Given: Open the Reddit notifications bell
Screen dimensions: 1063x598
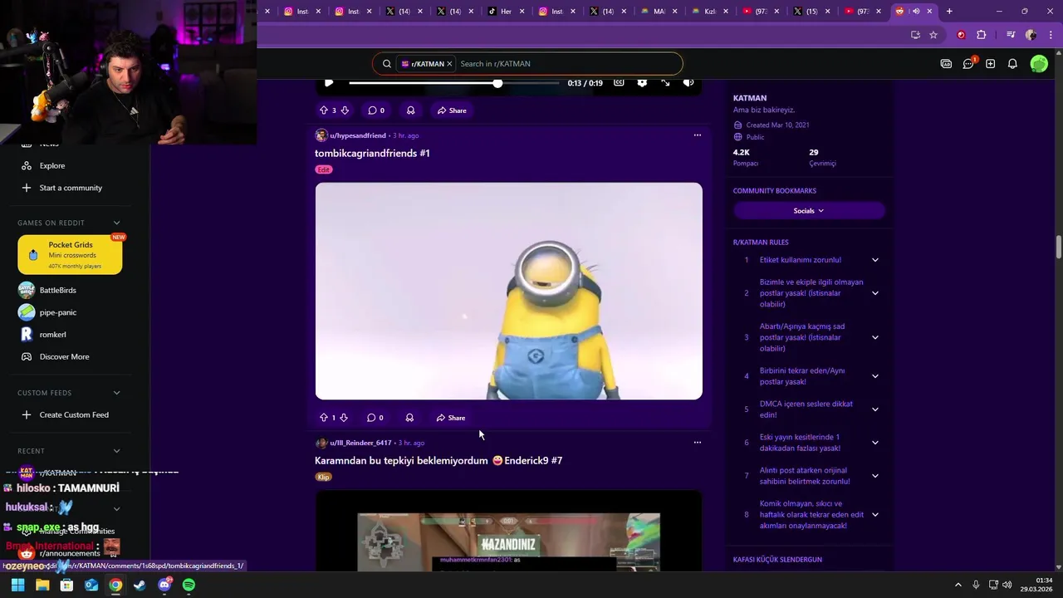Looking at the screenshot, I should click(1012, 64).
